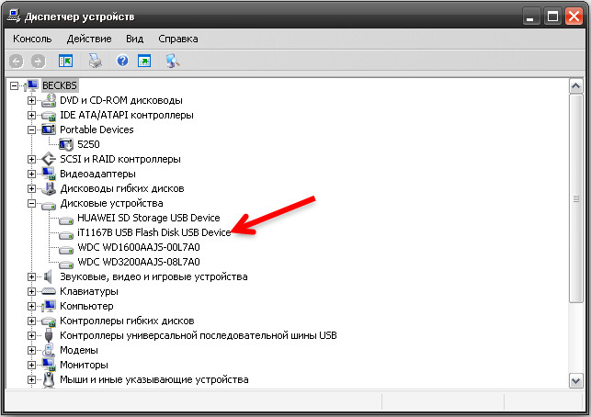
Task: Expand the Видеоадаптеры node
Action: [x=32, y=174]
